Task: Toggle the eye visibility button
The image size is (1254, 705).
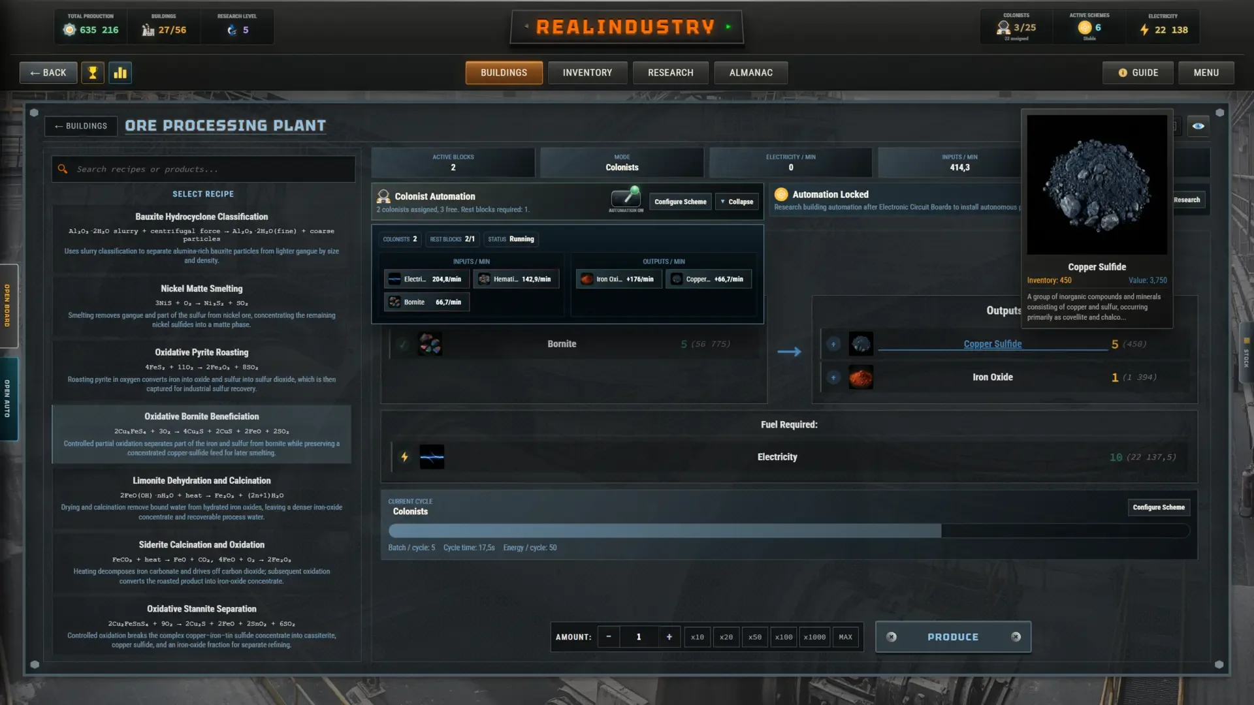Action: point(1198,126)
